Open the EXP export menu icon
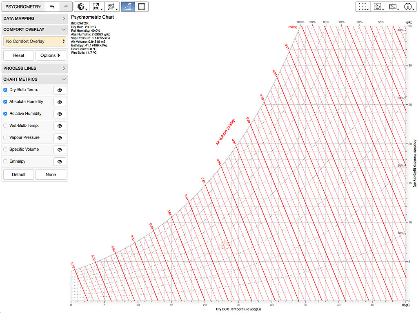This screenshot has height=313, width=418. (97, 7)
